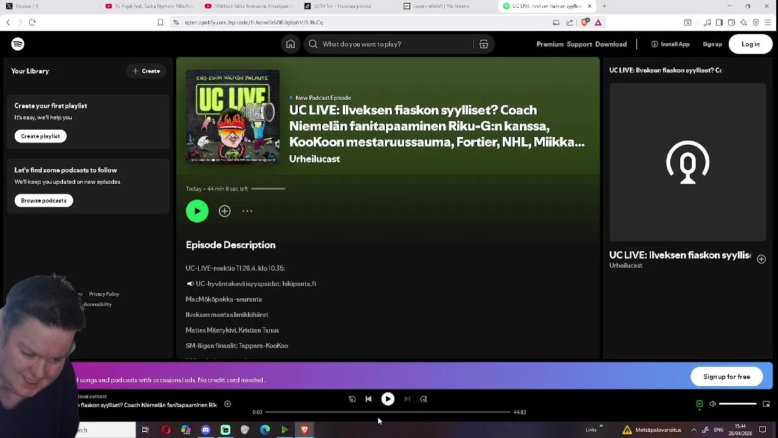This screenshot has height=438, width=778.
Task: Show hidden system tray icons chevron
Action: point(694,430)
